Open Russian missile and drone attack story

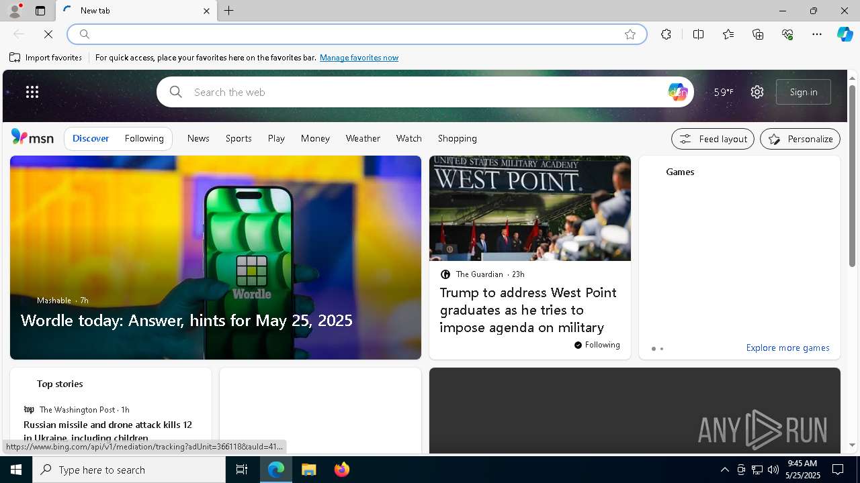pos(107,431)
